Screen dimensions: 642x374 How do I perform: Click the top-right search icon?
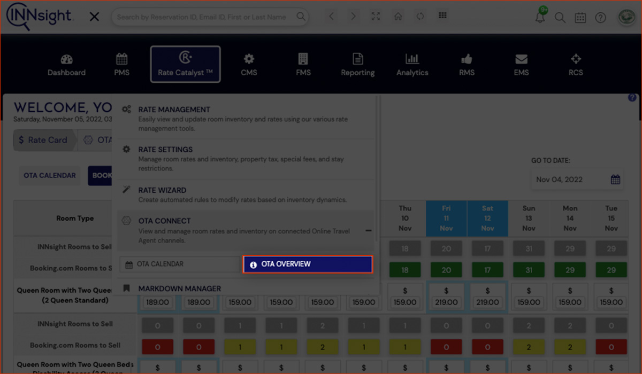[x=560, y=18]
